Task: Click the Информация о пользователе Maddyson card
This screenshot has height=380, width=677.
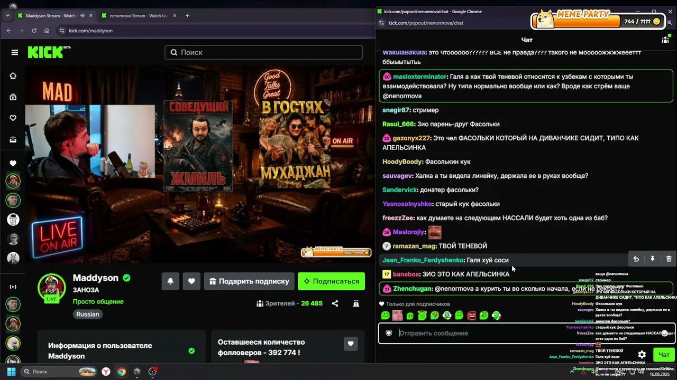Action: [121, 346]
